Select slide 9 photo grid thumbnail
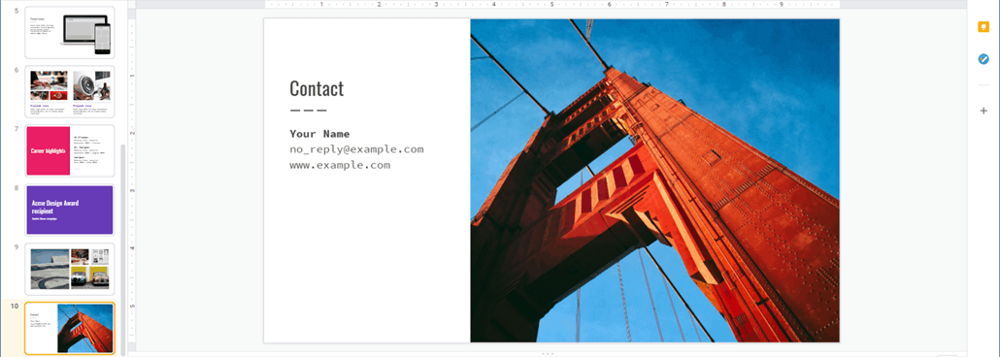The width and height of the screenshot is (1000, 357). [x=70, y=269]
